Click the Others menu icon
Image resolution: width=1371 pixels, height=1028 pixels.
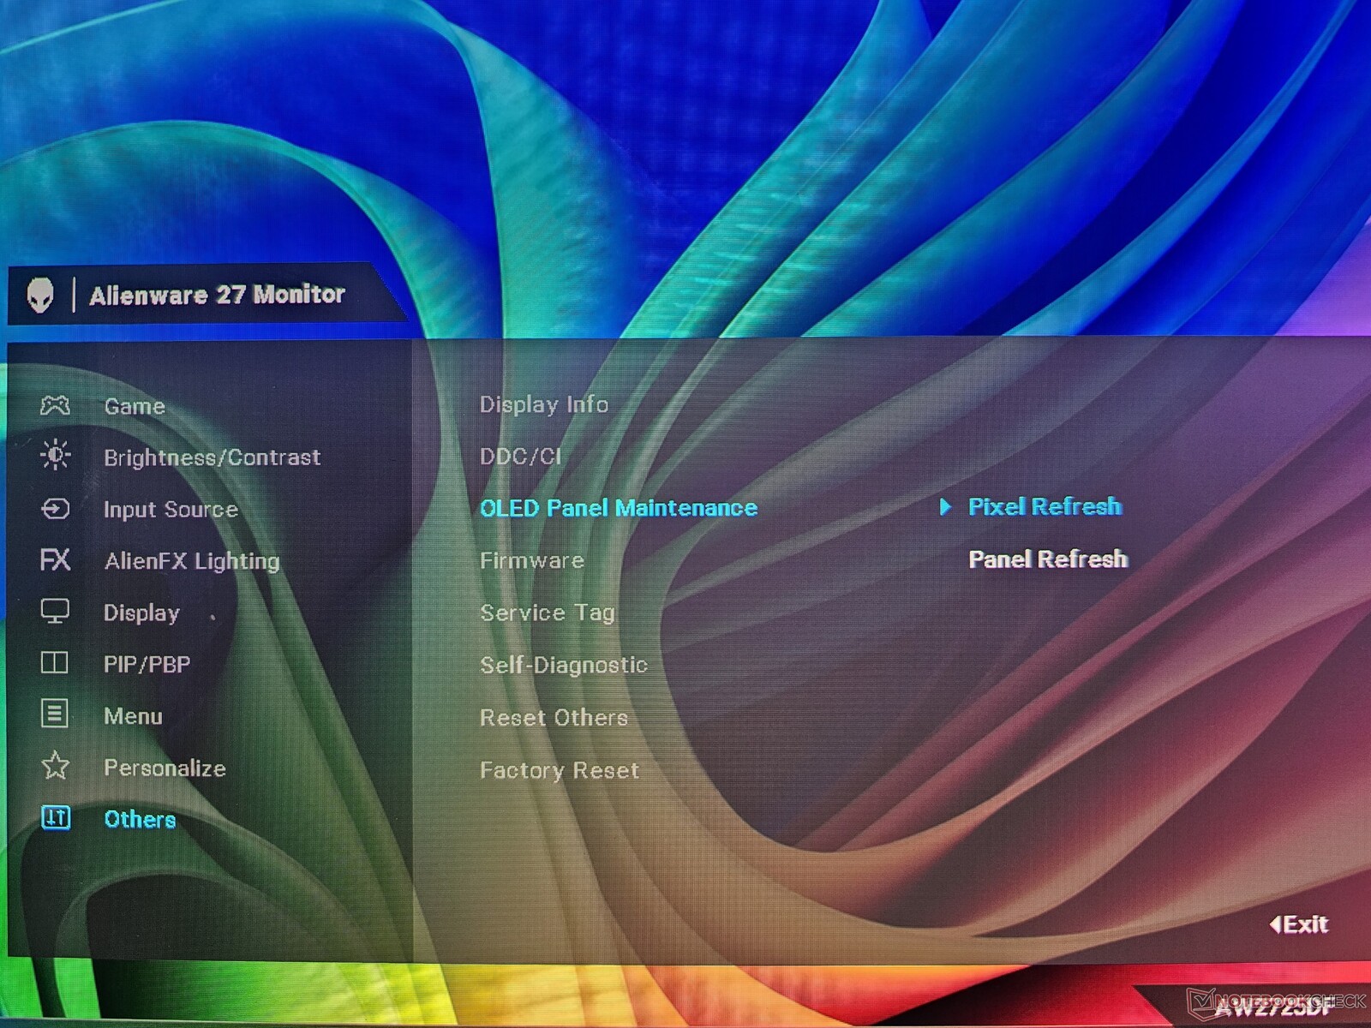tap(56, 818)
